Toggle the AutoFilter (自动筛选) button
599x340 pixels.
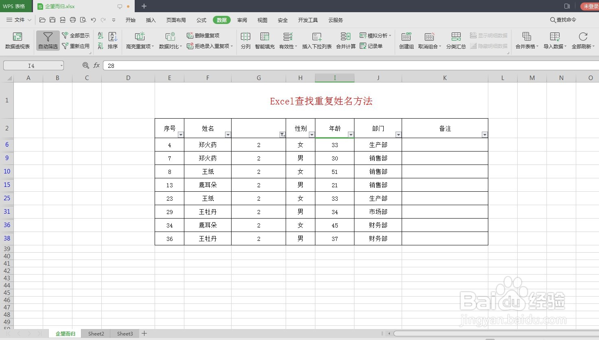coord(48,41)
